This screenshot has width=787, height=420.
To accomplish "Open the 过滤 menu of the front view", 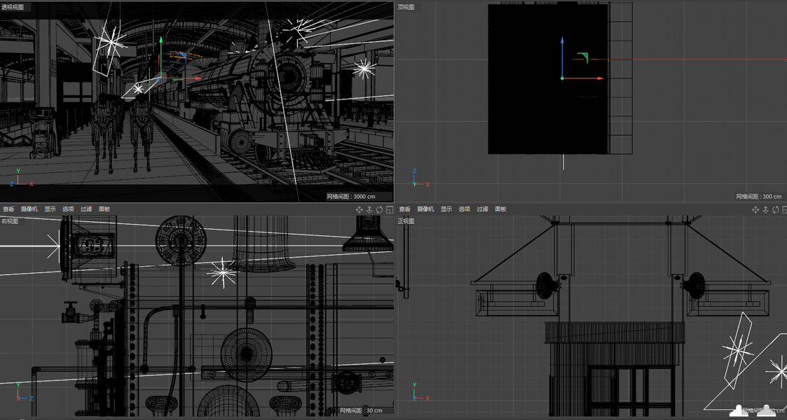I will tap(482, 209).
